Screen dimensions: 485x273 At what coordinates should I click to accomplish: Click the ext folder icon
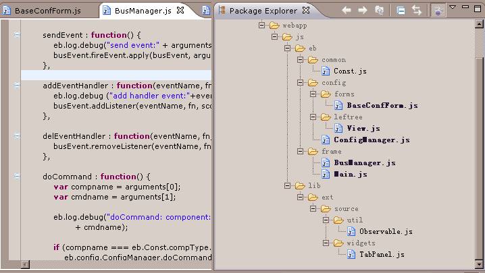tap(313, 197)
